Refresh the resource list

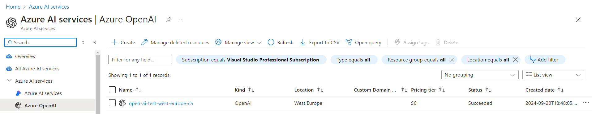tap(281, 42)
